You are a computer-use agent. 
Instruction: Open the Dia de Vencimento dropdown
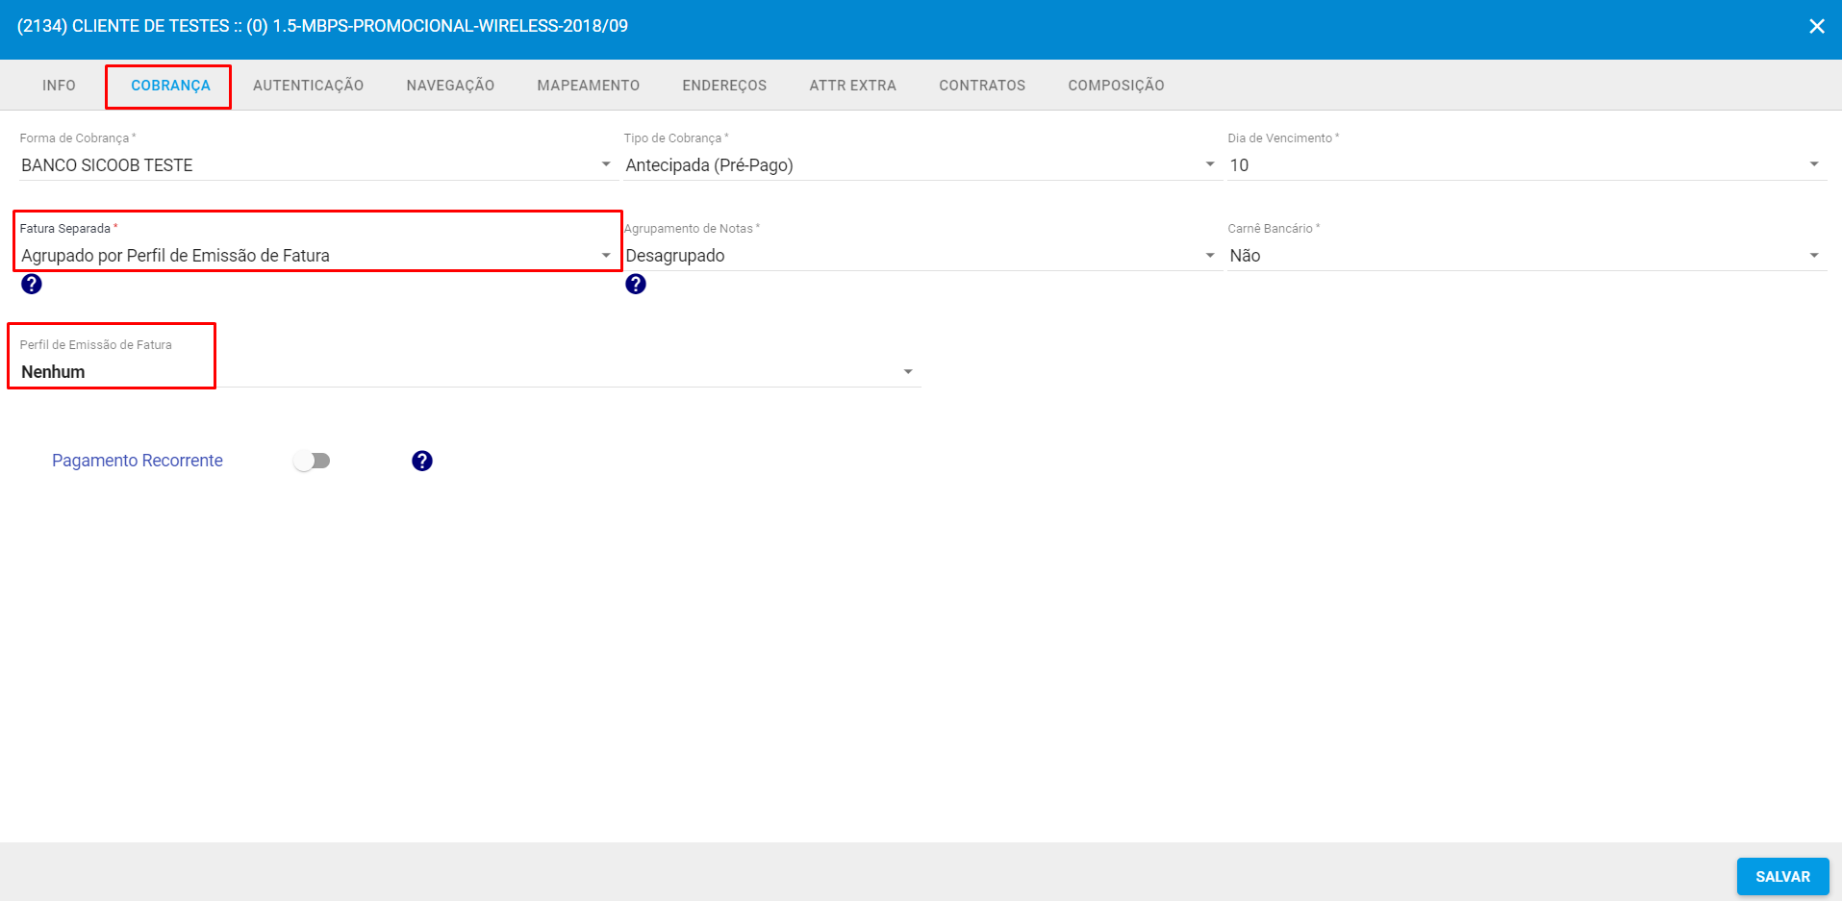[x=1526, y=164]
